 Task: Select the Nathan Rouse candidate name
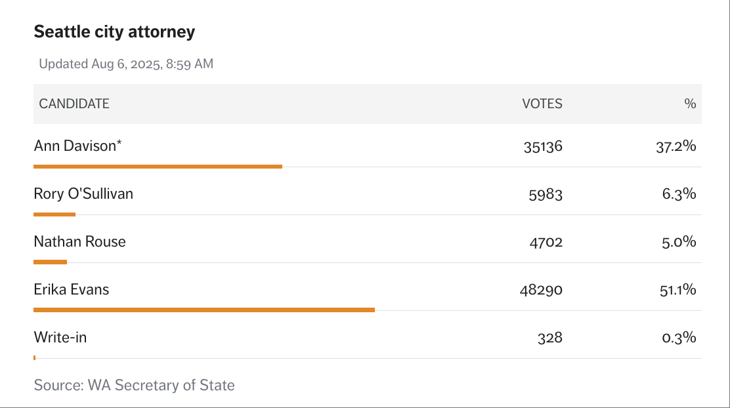[79, 241]
